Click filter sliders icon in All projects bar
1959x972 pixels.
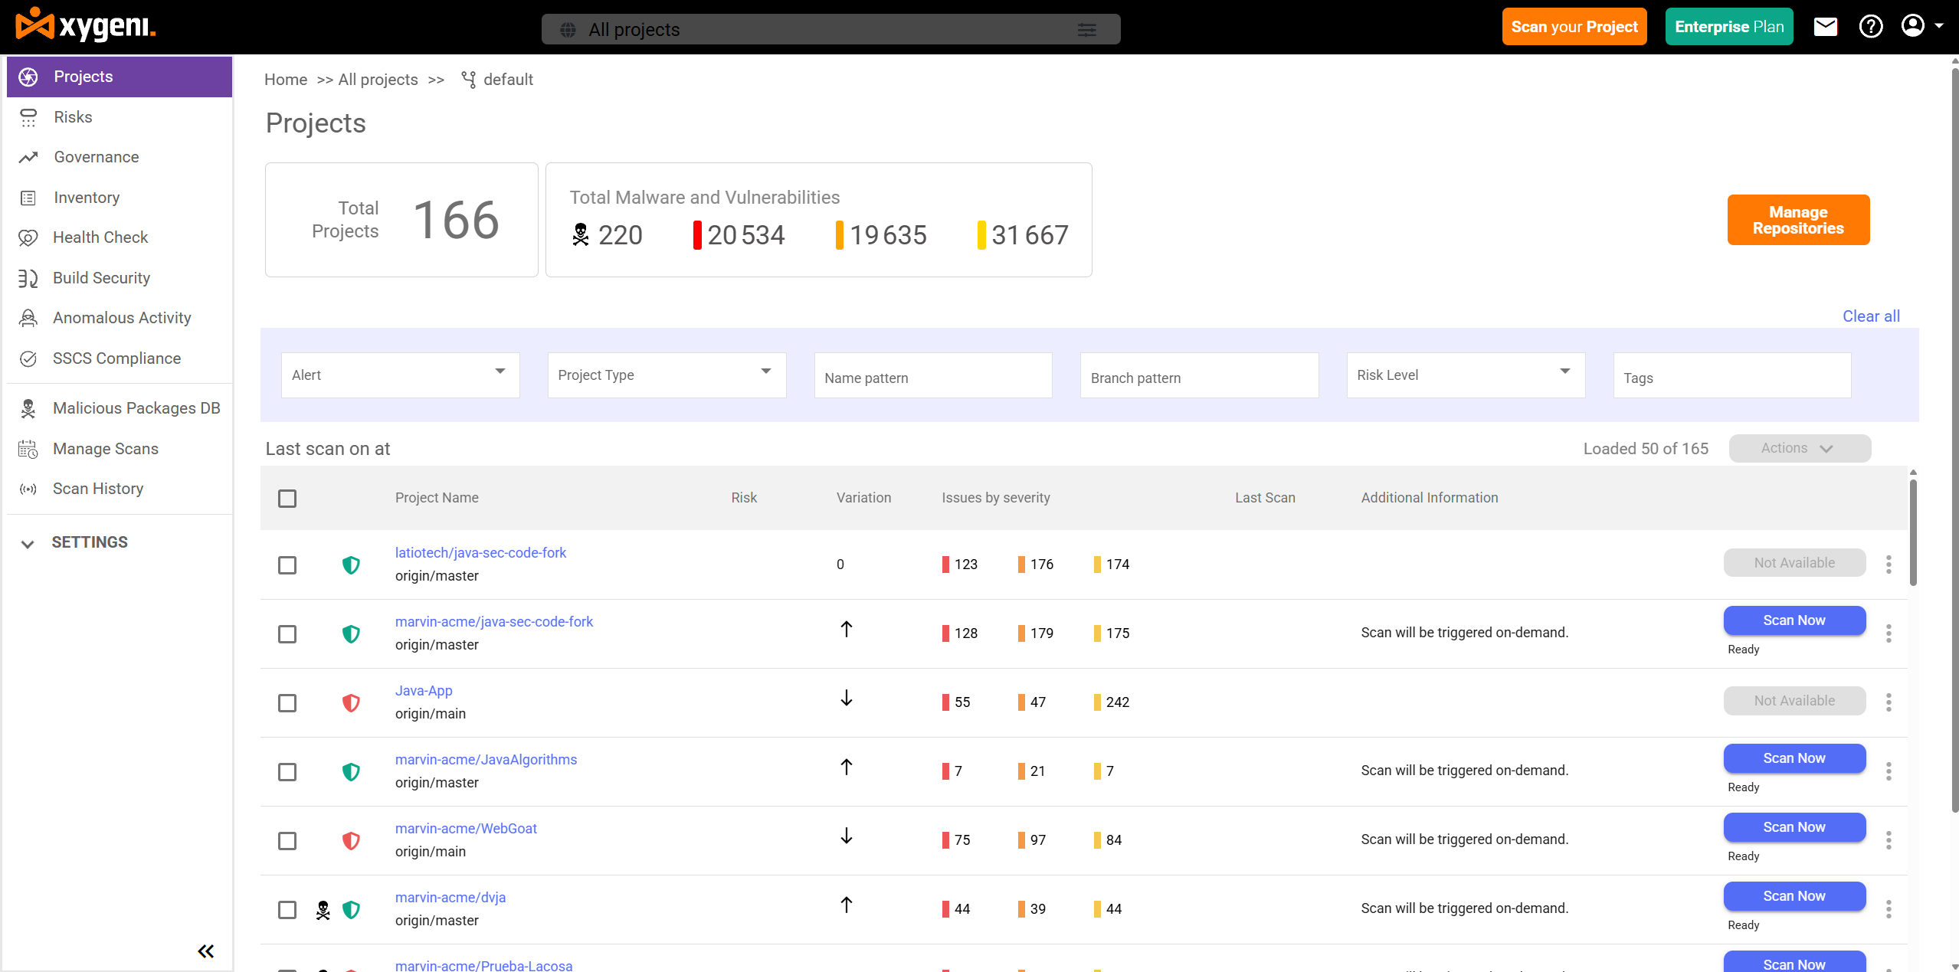point(1086,30)
